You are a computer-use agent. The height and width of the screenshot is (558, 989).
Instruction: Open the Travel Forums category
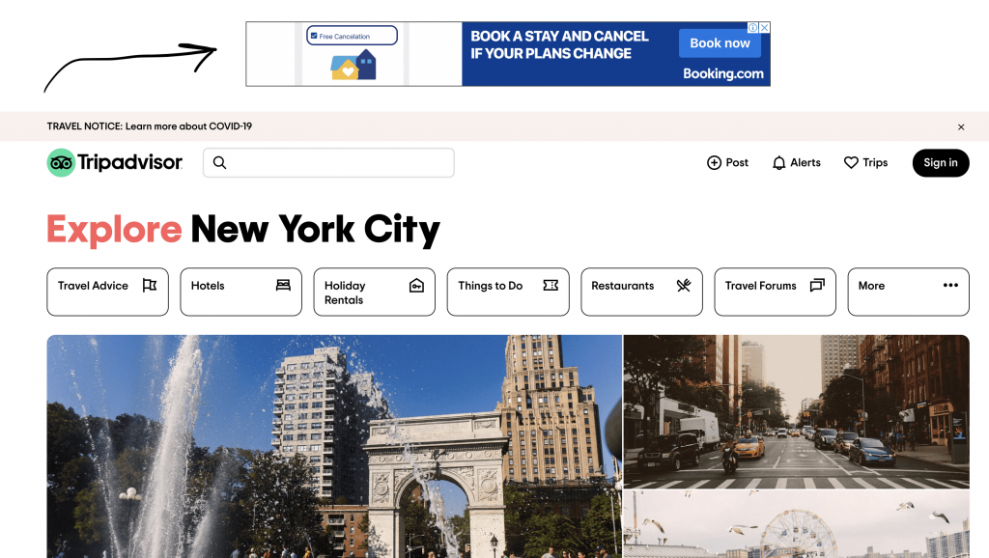(776, 292)
